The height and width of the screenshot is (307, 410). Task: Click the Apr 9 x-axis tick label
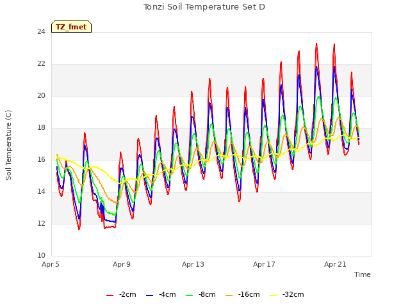point(122,264)
